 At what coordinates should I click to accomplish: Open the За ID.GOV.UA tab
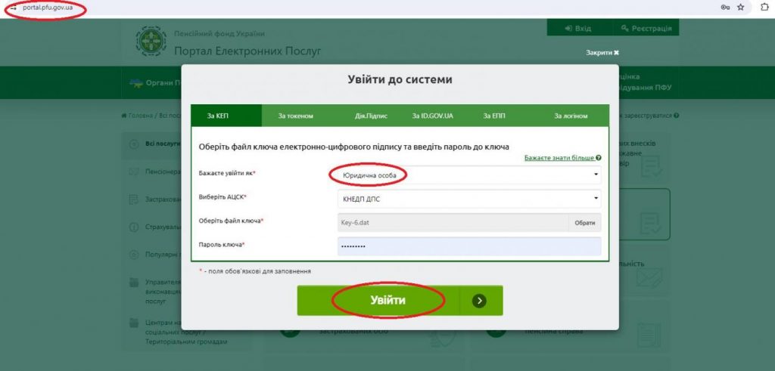coord(432,116)
